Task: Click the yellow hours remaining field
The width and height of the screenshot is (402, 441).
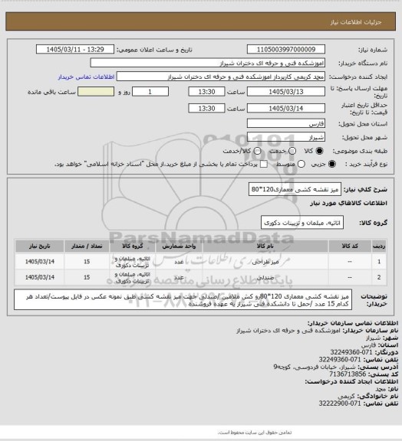Action: [x=96, y=92]
